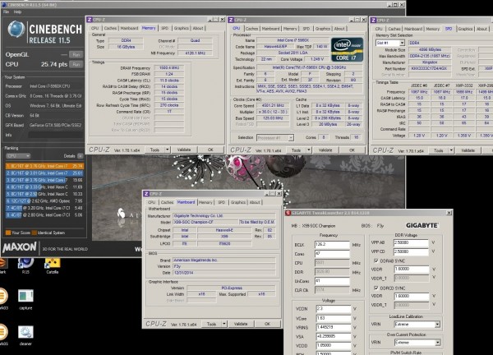The height and width of the screenshot is (355, 493).
Task: Open the R15 desktop shortcut
Action: point(25,265)
